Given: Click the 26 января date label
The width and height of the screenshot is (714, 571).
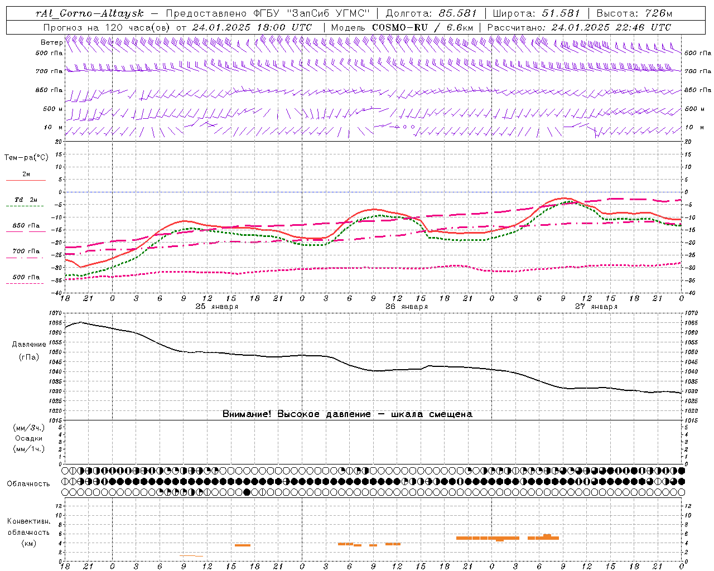Looking at the screenshot, I should click(407, 306).
